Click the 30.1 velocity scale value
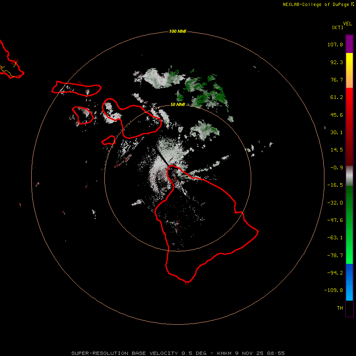This screenshot has width=356, height=356. coord(337,133)
